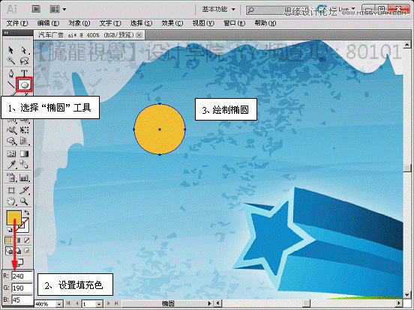
Task: Select the Hand tool
Action: click(11, 201)
